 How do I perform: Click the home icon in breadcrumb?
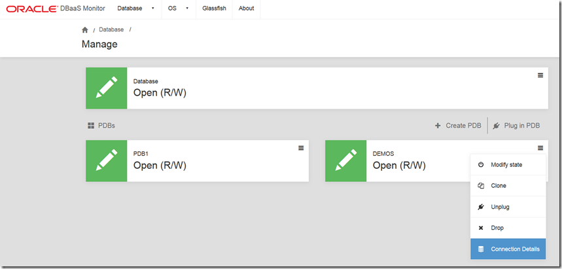pyautogui.click(x=85, y=30)
